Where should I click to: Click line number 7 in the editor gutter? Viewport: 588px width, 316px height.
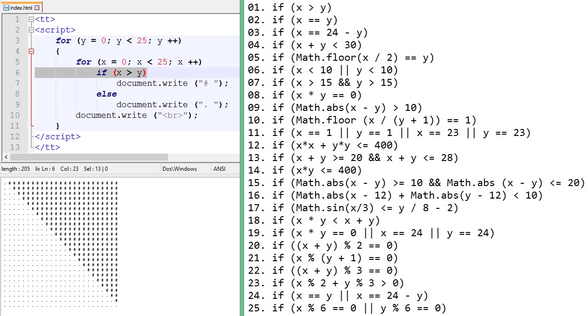click(17, 83)
